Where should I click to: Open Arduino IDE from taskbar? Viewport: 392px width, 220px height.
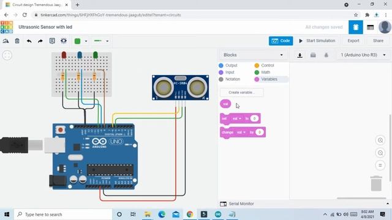[218, 215]
